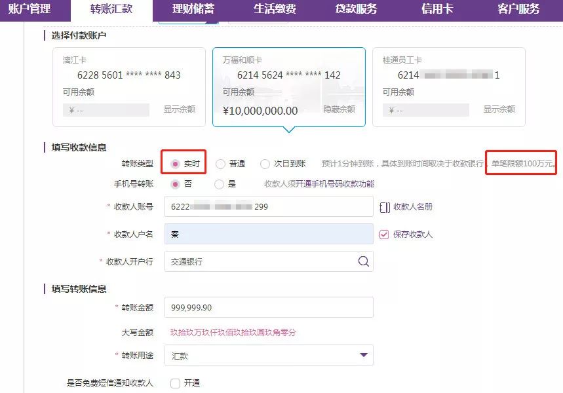Viewport: 563px width, 393px height.
Task: Select the 实时 transfer type radio
Action: click(175, 164)
